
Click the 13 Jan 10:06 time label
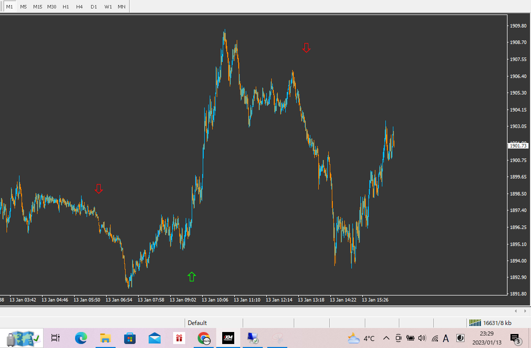pos(215,300)
